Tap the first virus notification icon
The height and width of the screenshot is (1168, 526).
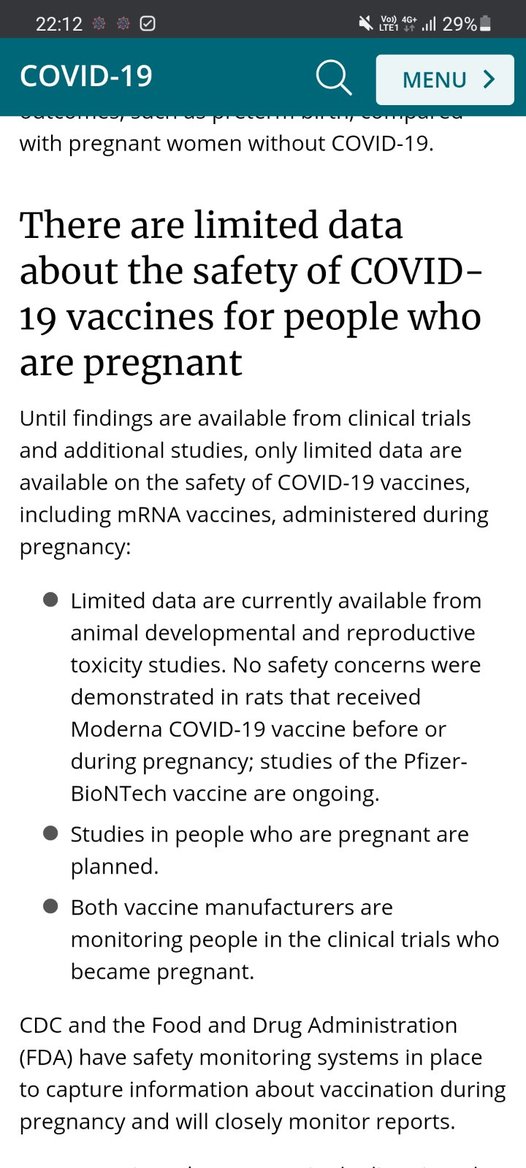click(99, 24)
